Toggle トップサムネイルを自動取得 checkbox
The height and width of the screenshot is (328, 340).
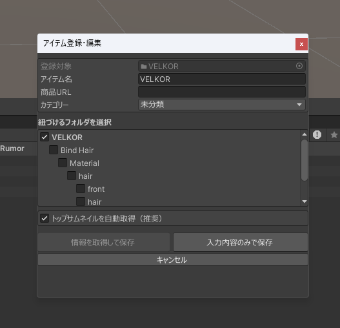click(x=45, y=218)
